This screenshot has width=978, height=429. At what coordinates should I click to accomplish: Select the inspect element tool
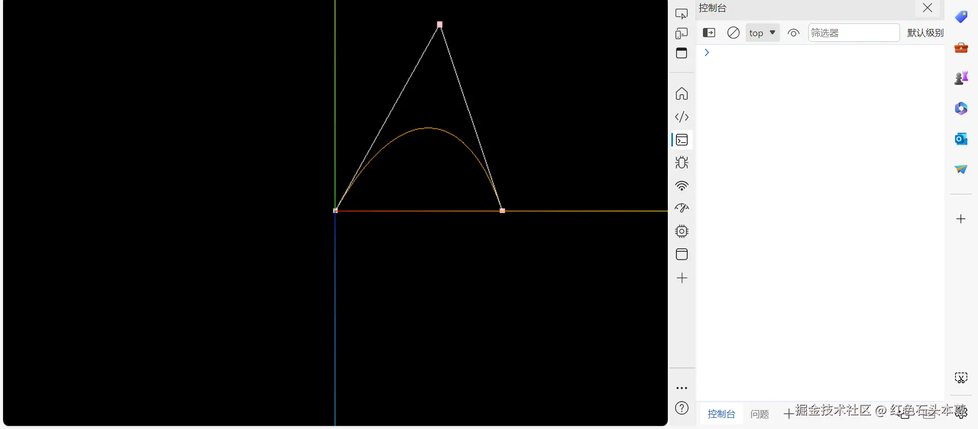click(x=682, y=14)
